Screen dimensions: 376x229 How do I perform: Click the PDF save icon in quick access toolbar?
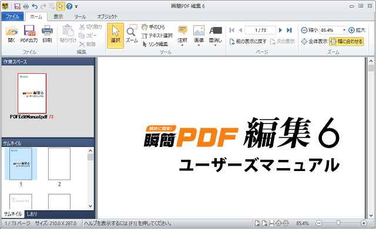(x=17, y=6)
